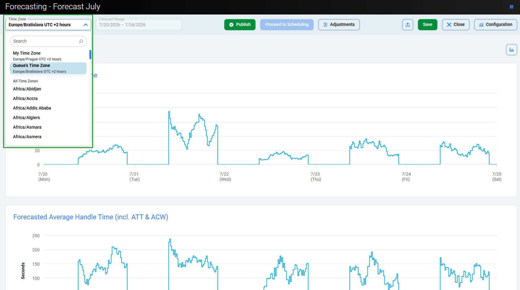The image size is (520, 290).
Task: Click the time zone Search field
Action: (48, 41)
